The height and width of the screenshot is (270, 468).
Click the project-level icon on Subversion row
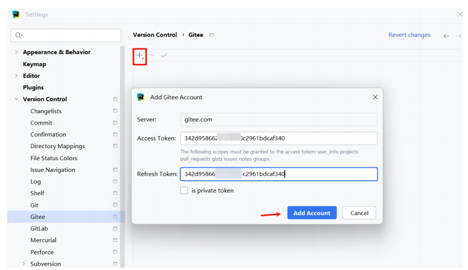(x=115, y=264)
